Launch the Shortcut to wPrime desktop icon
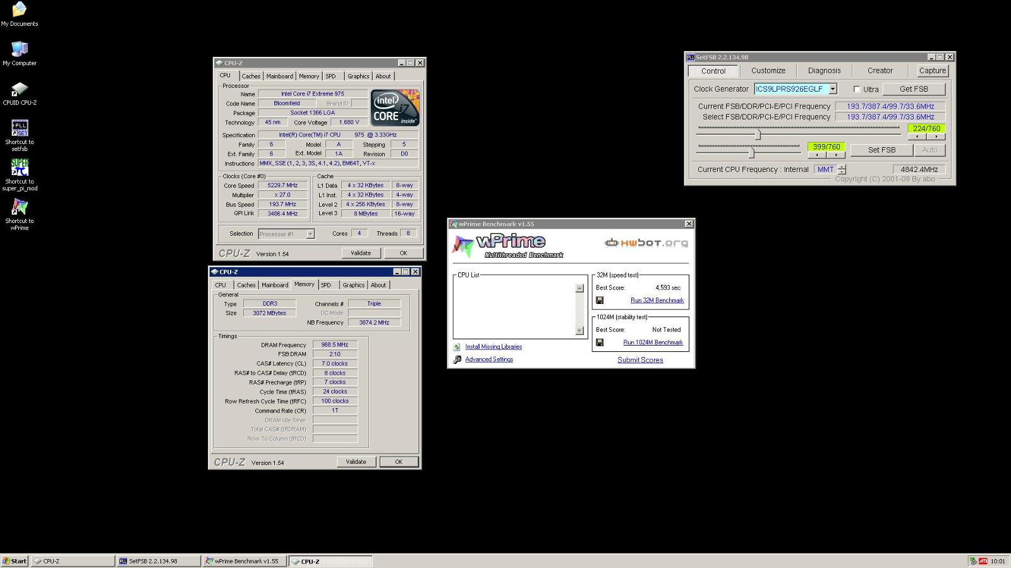Viewport: 1011px width, 568px height. (20, 215)
